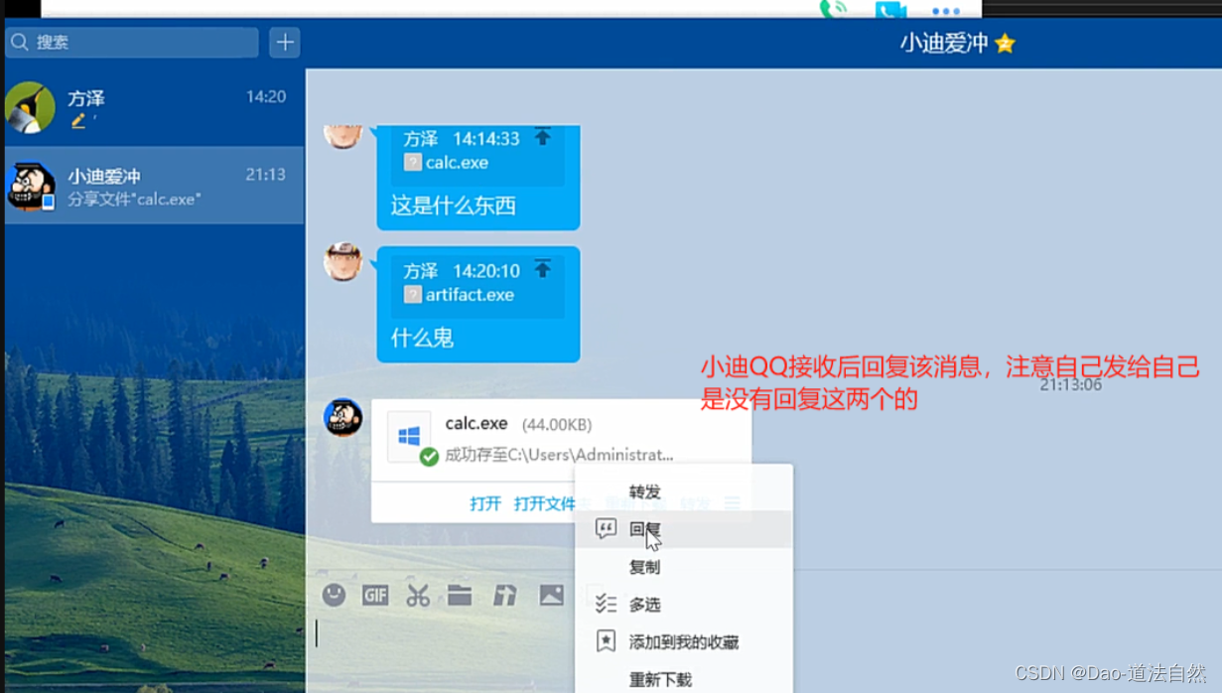The image size is (1222, 693).
Task: Click the 21:13:06 message timestamp
Action: (1070, 384)
